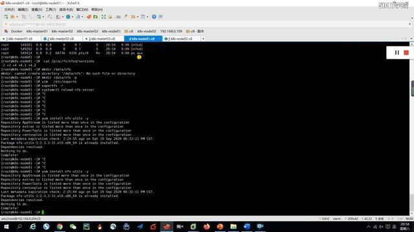Open the 编辑(E) menu
414x232 pixels.
(x=23, y=10)
